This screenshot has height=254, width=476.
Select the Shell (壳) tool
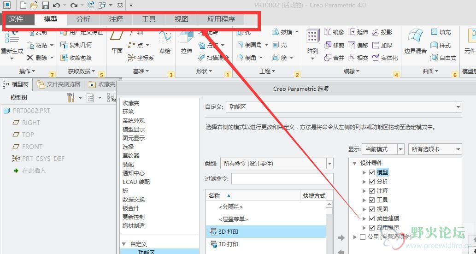tap(279, 45)
